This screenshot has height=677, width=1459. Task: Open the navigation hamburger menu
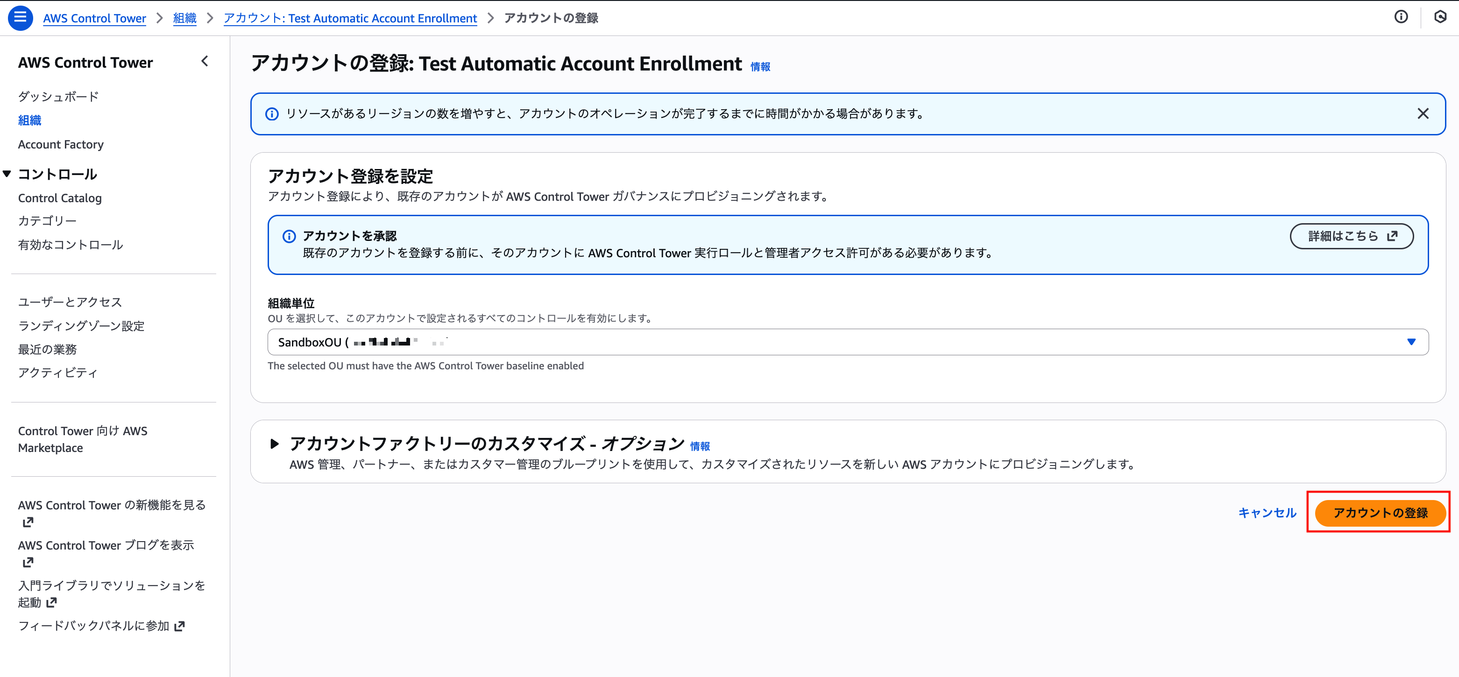[x=20, y=18]
